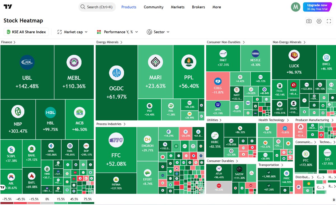Click the COLG logo tile
336x205 pixels.
218,81
